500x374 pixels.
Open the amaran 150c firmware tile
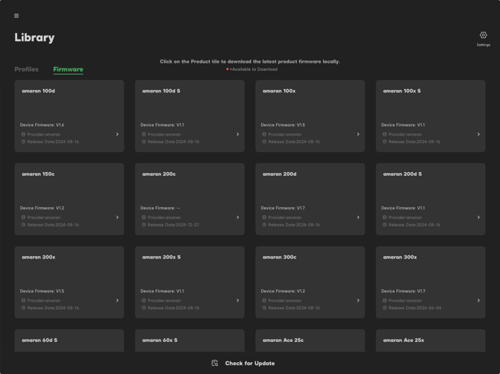click(x=69, y=199)
